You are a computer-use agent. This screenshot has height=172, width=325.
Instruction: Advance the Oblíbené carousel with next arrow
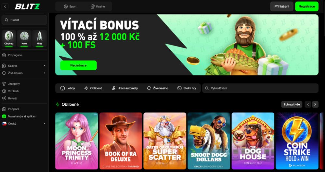pyautogui.click(x=315, y=104)
